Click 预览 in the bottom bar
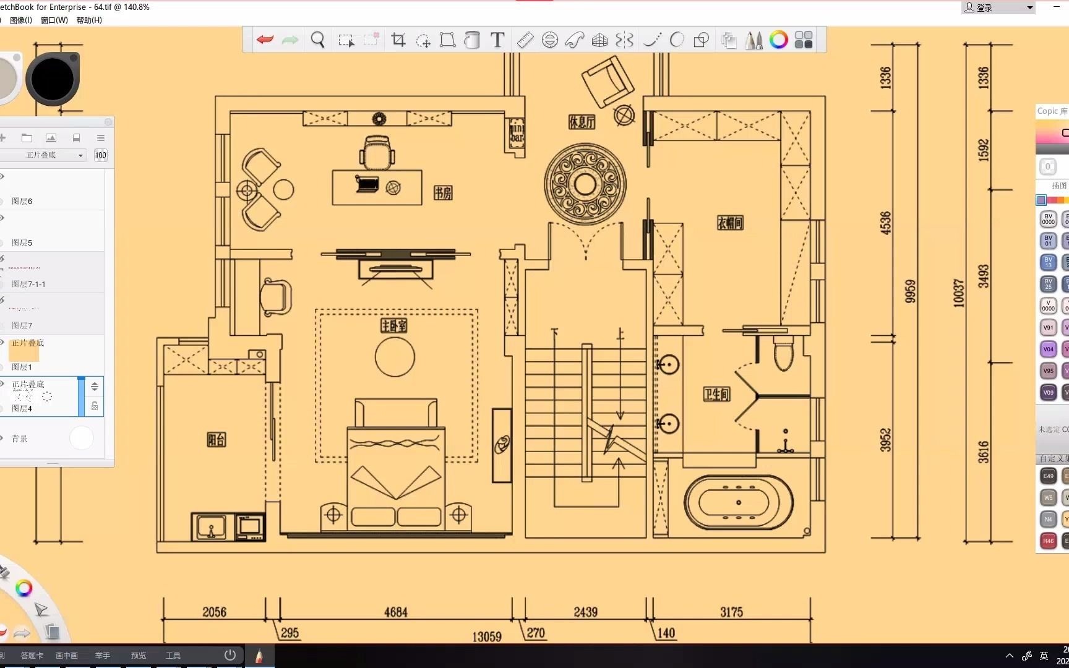1069x668 pixels. pos(139,656)
